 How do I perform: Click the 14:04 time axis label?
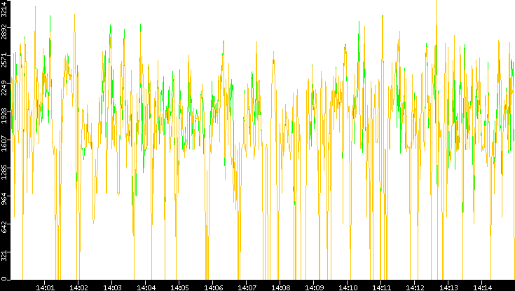(146, 287)
